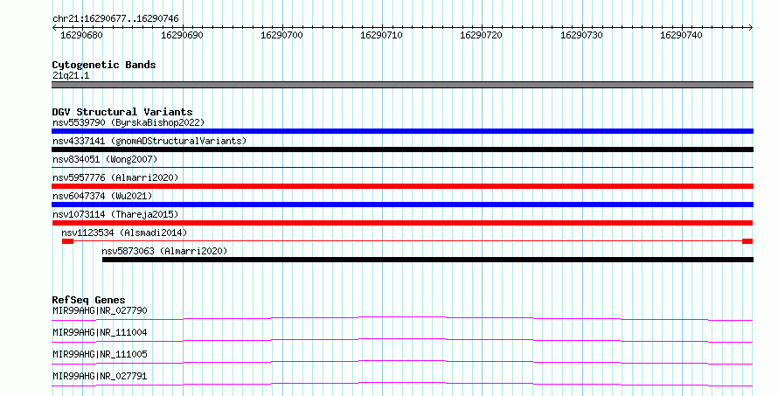Click the black bar for nsv4337141
Screen dimensions: 778x396
[x=402, y=149]
